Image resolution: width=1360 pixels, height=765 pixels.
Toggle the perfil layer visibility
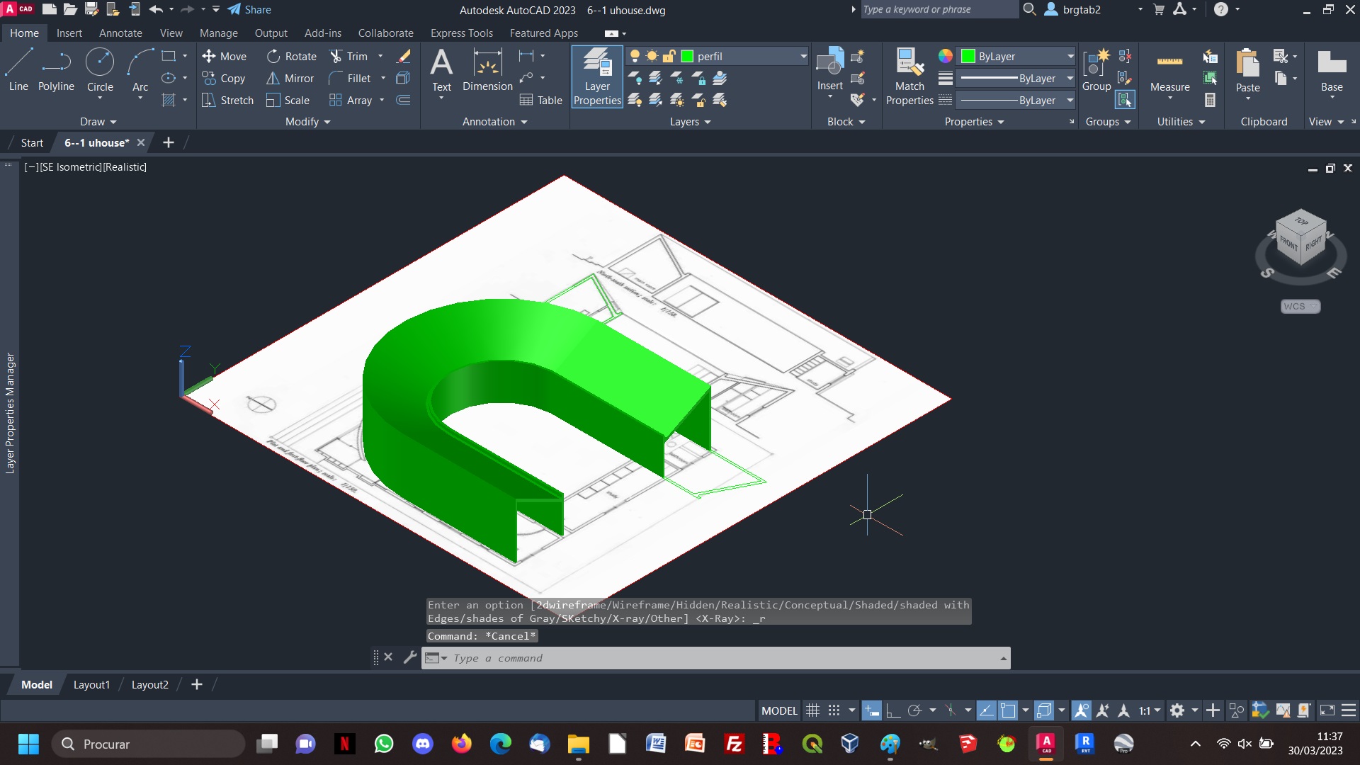634,56
